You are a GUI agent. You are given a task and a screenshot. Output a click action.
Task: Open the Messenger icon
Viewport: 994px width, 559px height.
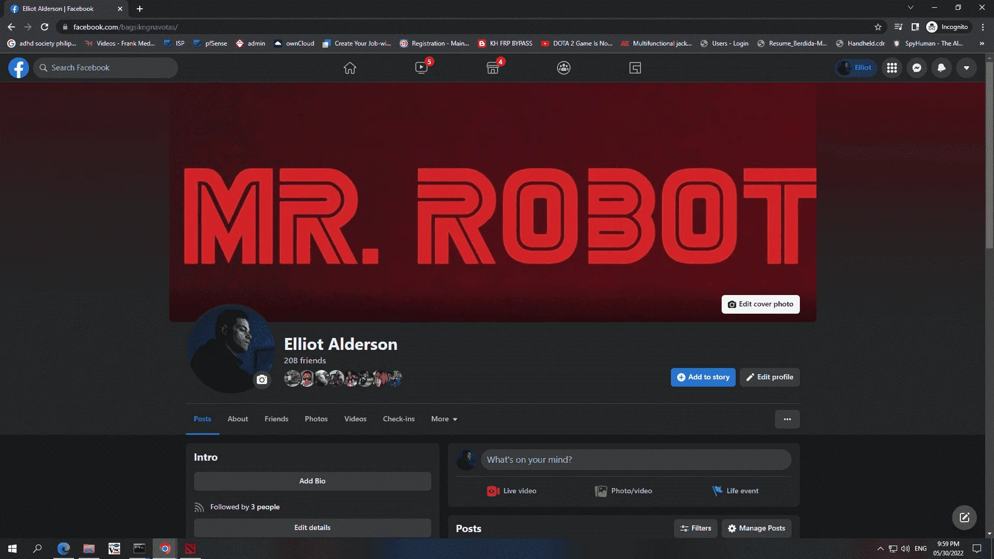917,68
